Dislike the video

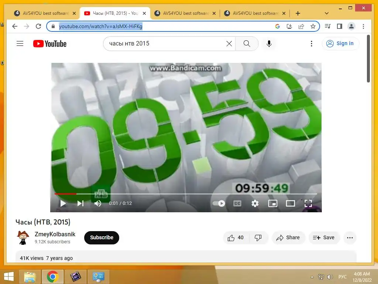pyautogui.click(x=258, y=238)
